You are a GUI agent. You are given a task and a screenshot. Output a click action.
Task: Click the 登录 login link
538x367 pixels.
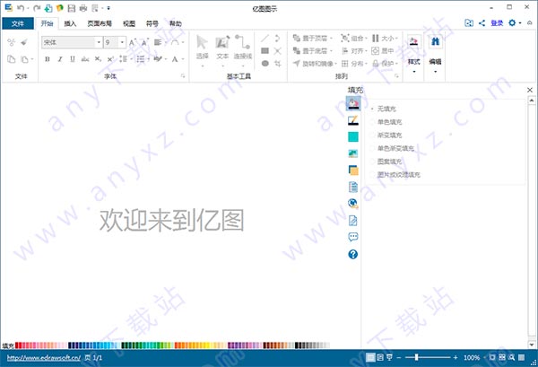pyautogui.click(x=497, y=23)
